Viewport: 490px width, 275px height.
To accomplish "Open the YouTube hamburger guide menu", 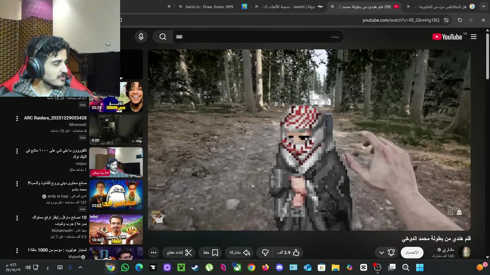I will [474, 37].
